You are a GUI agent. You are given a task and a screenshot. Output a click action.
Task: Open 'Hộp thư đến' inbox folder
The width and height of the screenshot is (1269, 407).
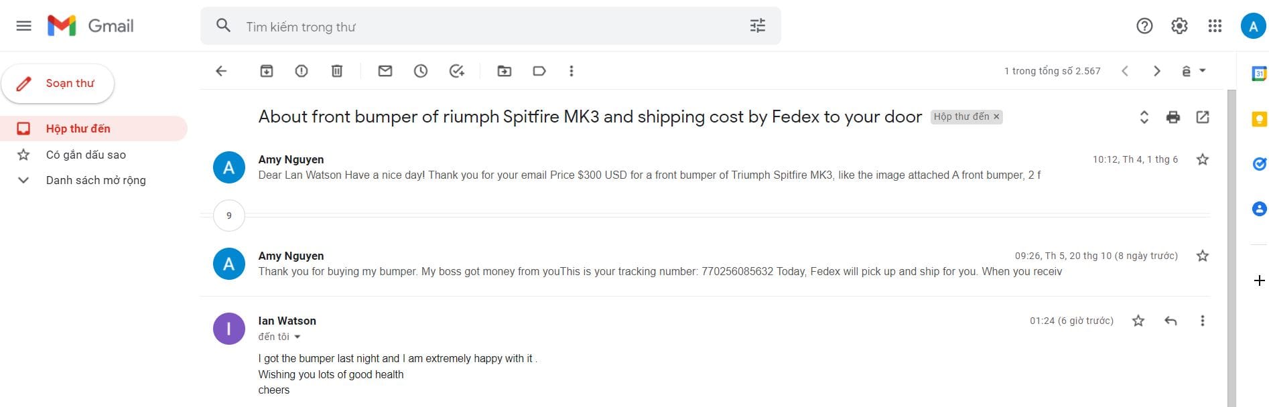(x=78, y=129)
